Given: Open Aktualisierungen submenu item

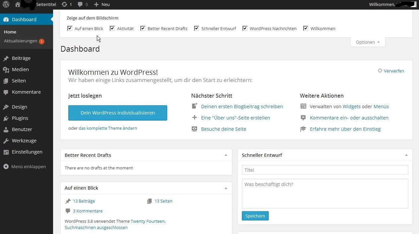Looking at the screenshot, I should (21, 41).
